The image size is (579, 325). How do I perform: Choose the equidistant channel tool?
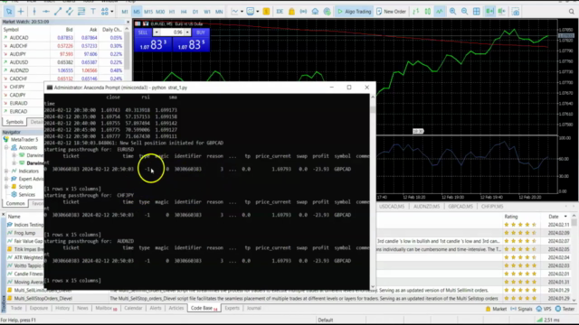pyautogui.click(x=70, y=12)
